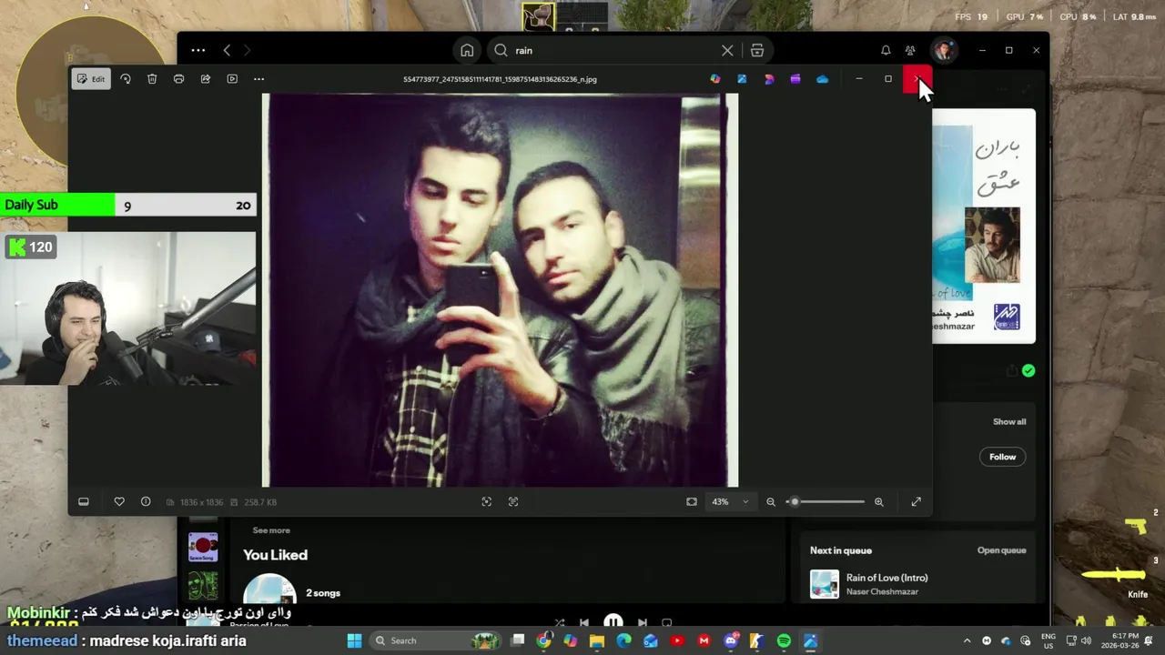Skip to previous track in Spotify
This screenshot has height=655, width=1165.
(x=584, y=623)
